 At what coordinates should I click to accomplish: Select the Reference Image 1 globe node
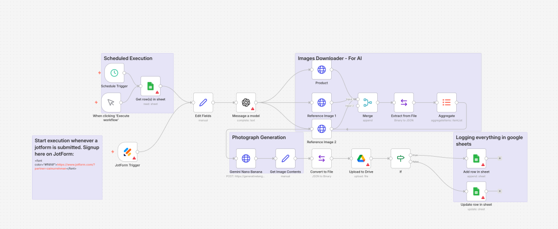tap(322, 102)
